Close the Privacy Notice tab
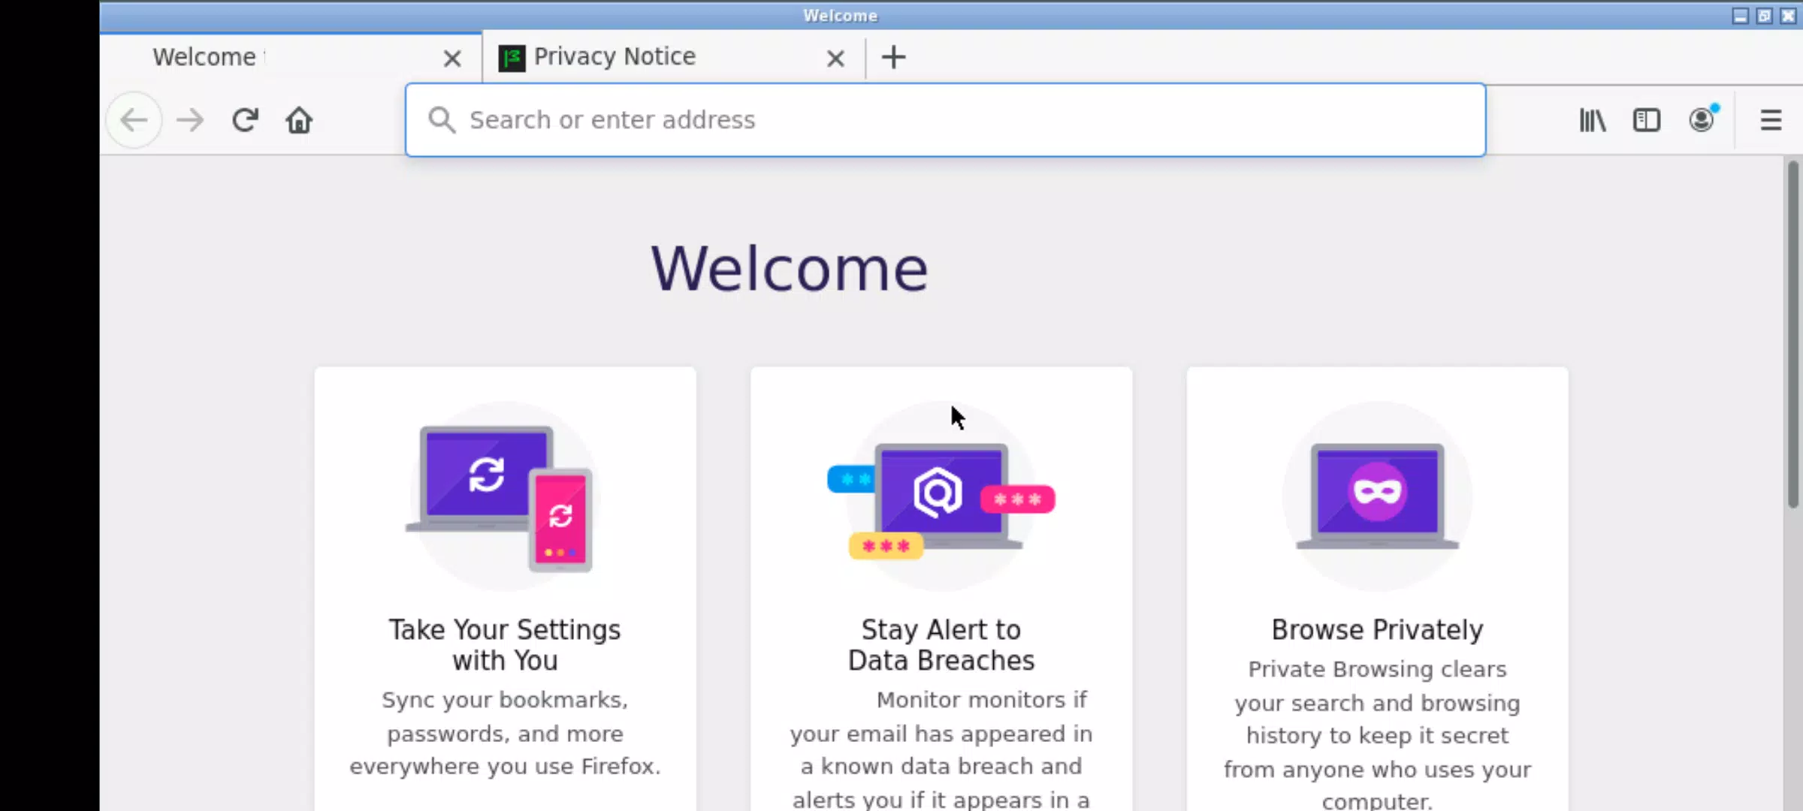Screen dimensions: 1803x811 835,58
